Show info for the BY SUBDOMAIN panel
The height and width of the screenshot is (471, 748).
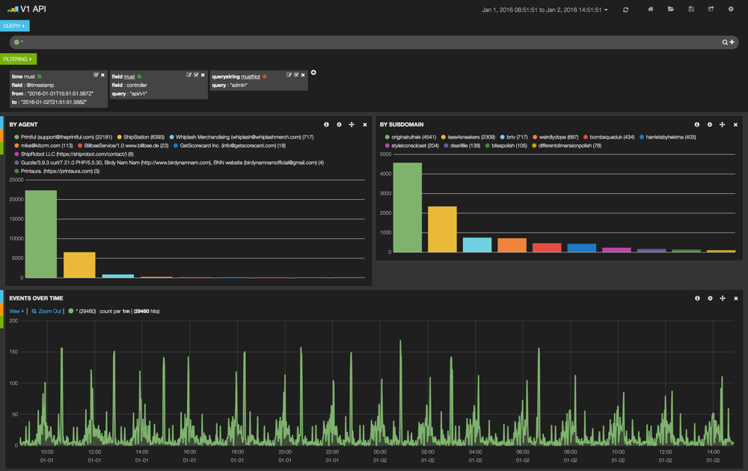(697, 124)
